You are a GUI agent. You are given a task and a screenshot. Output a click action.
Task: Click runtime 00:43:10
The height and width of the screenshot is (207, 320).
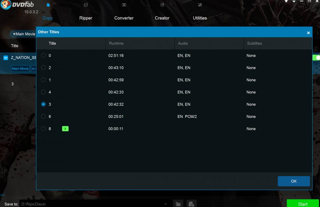pos(116,68)
